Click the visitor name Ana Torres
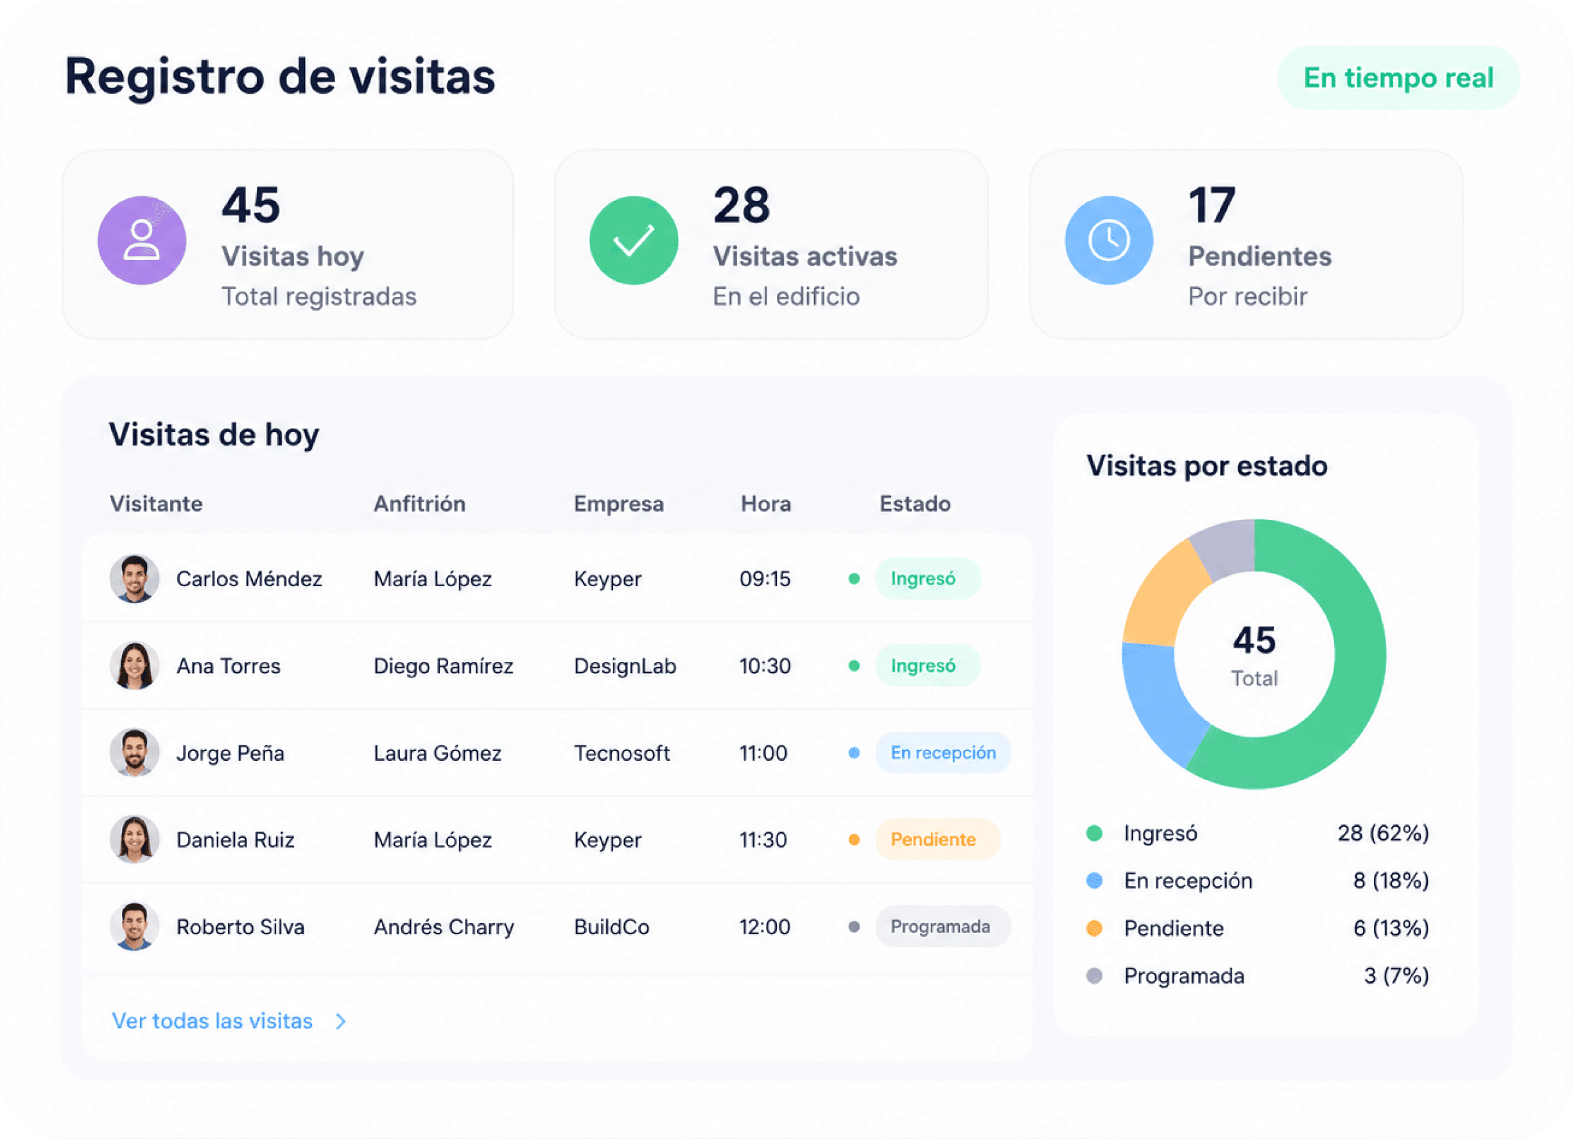 tap(228, 666)
